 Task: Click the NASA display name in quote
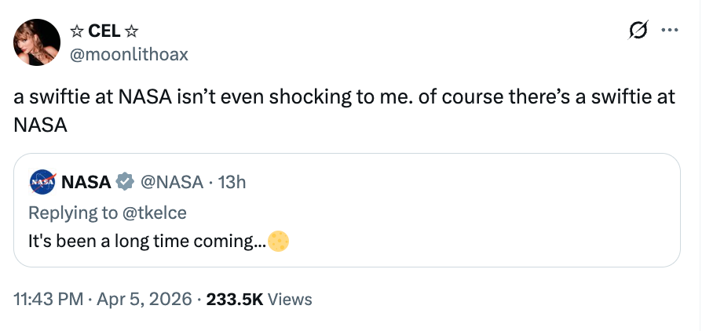click(x=86, y=182)
